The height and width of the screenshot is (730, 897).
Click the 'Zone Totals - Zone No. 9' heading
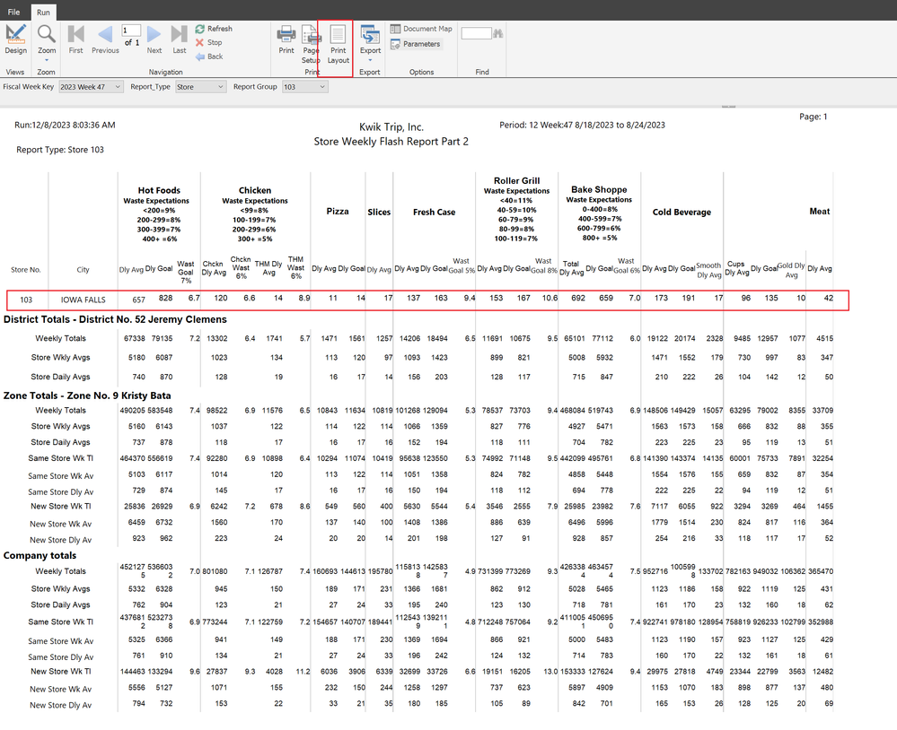(87, 395)
